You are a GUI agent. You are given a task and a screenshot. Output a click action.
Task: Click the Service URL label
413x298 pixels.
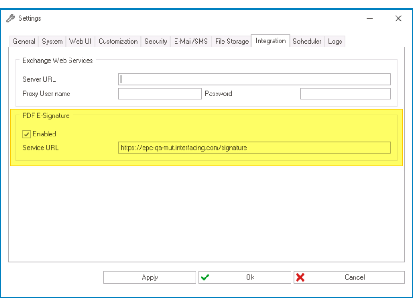tap(41, 148)
